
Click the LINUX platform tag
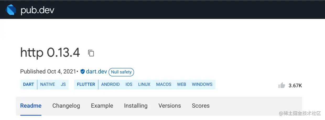point(144,84)
